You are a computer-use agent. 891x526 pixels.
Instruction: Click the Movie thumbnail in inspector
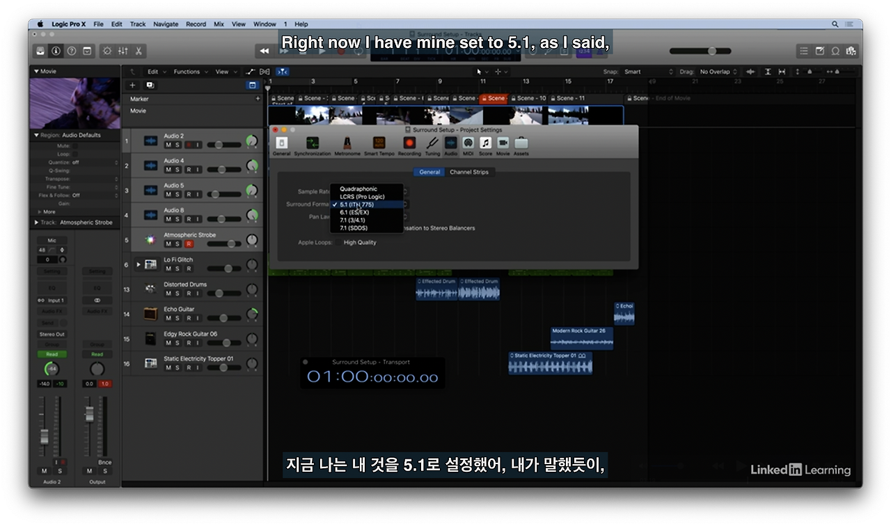coord(74,103)
